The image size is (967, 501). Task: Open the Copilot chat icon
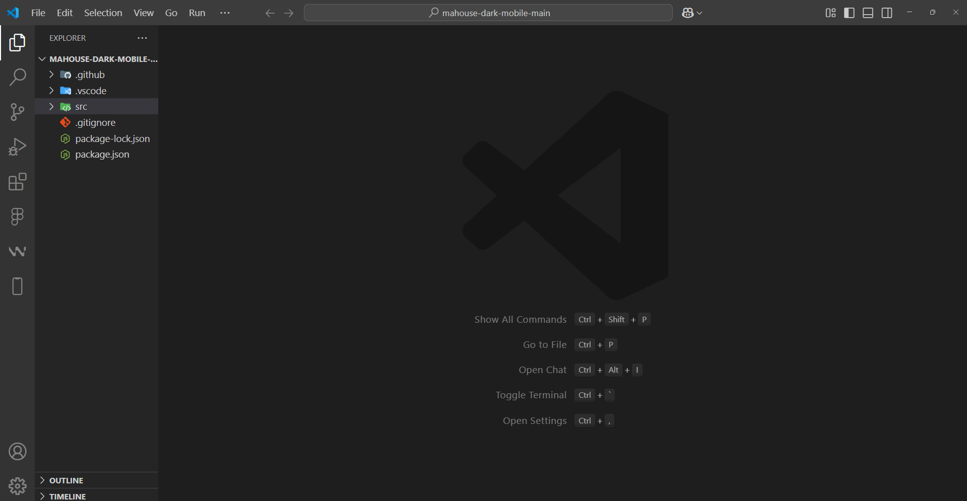coord(688,13)
